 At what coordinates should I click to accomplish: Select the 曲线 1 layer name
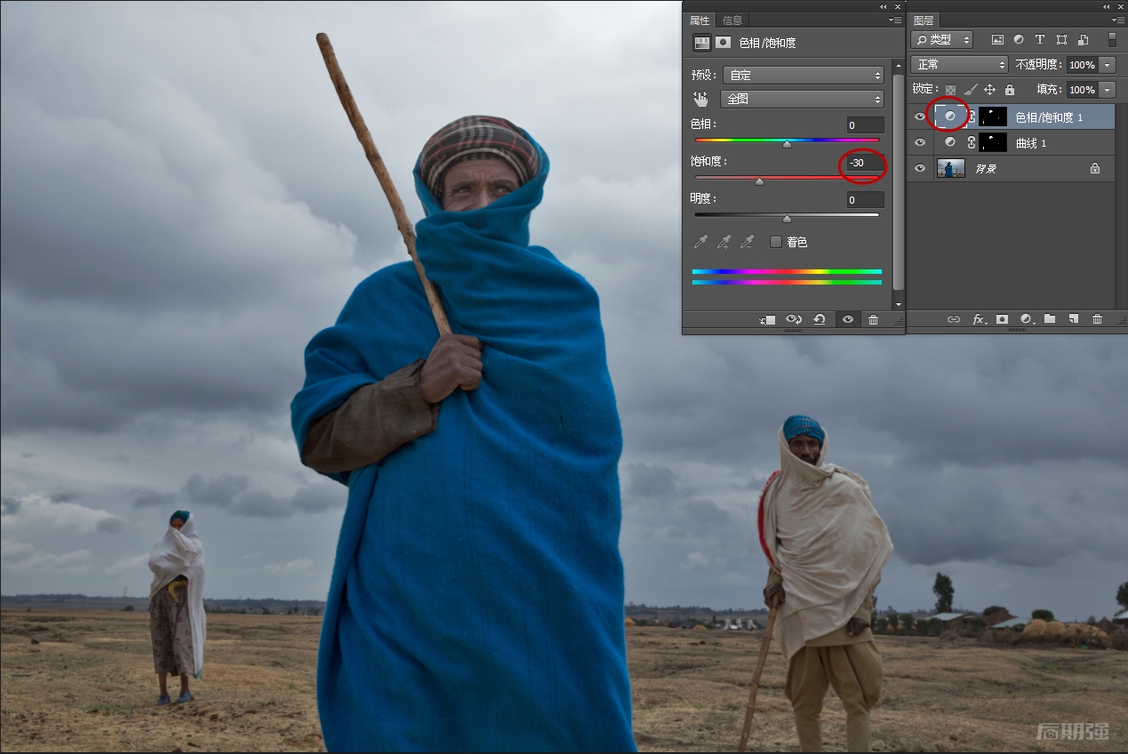click(1031, 143)
